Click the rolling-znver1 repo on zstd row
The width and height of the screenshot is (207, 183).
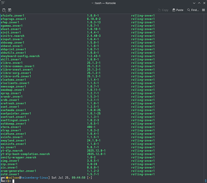[143, 175]
